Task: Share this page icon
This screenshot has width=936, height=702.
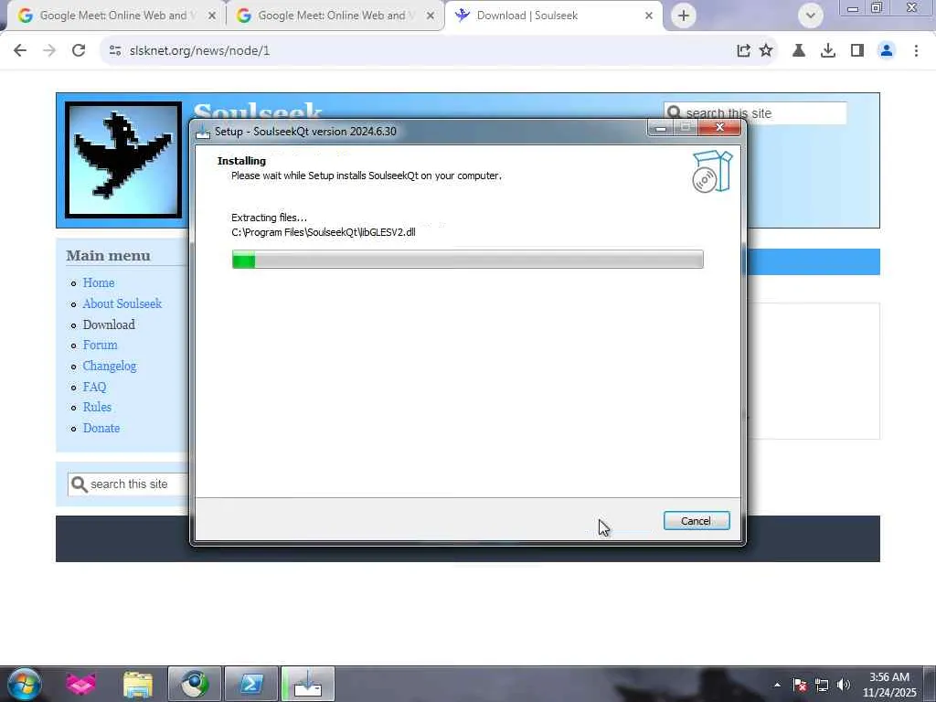Action: point(743,51)
